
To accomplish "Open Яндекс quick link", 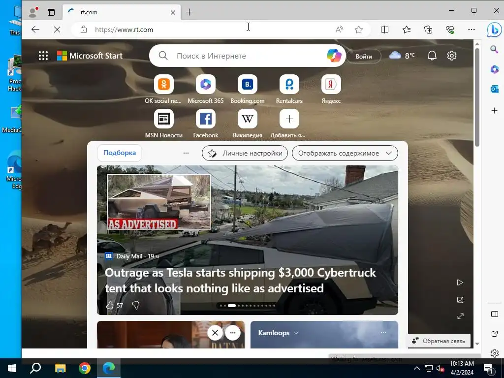I will click(331, 89).
